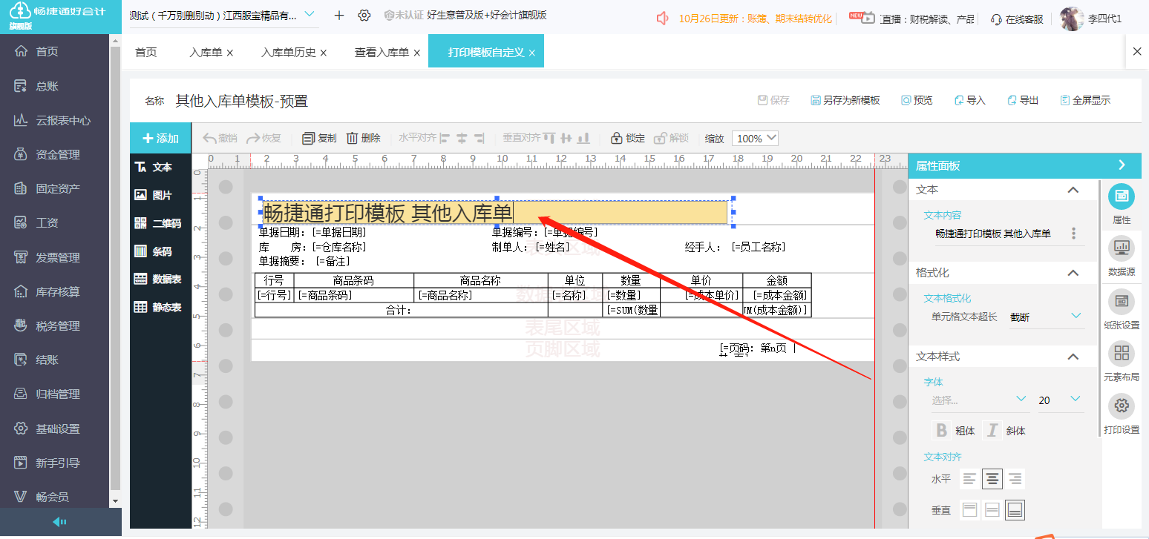Viewport: 1149px width, 539px height.
Task: Click the 导入 import button
Action: pyautogui.click(x=969, y=100)
